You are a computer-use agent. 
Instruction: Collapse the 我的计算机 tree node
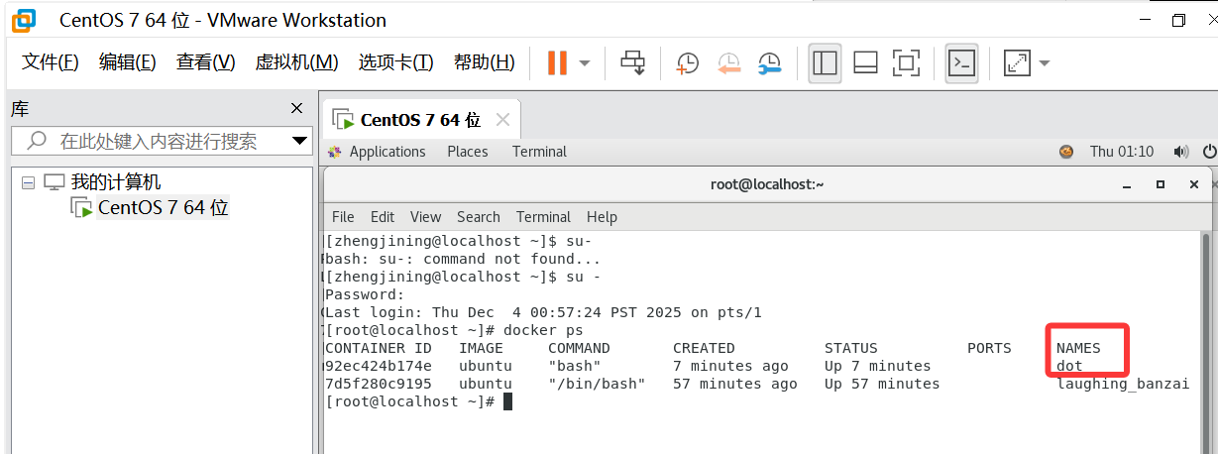[x=28, y=182]
